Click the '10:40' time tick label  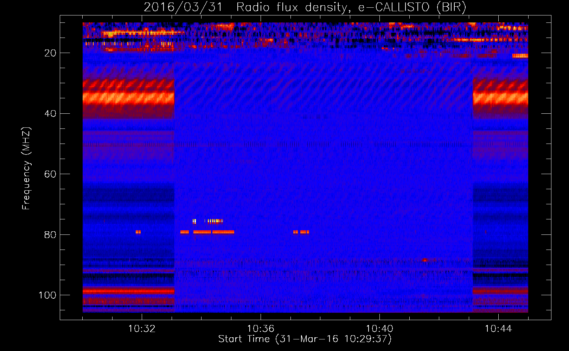[379, 329]
